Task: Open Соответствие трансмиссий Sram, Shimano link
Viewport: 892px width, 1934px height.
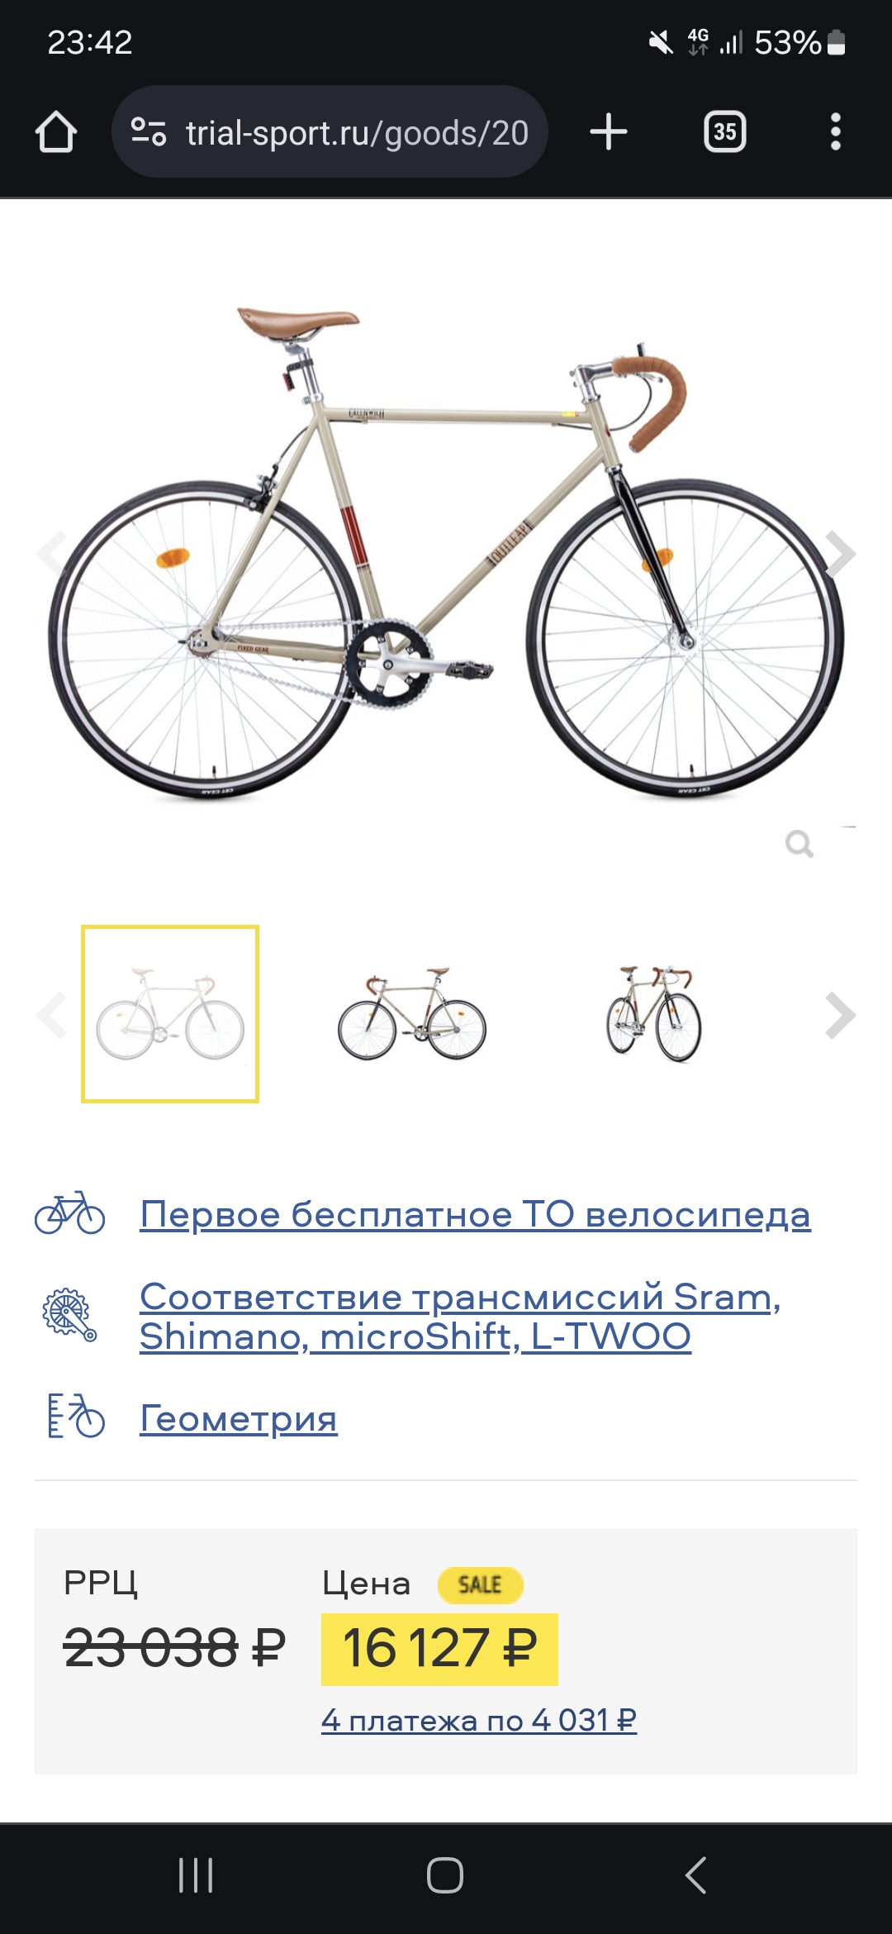Action: (x=460, y=1316)
